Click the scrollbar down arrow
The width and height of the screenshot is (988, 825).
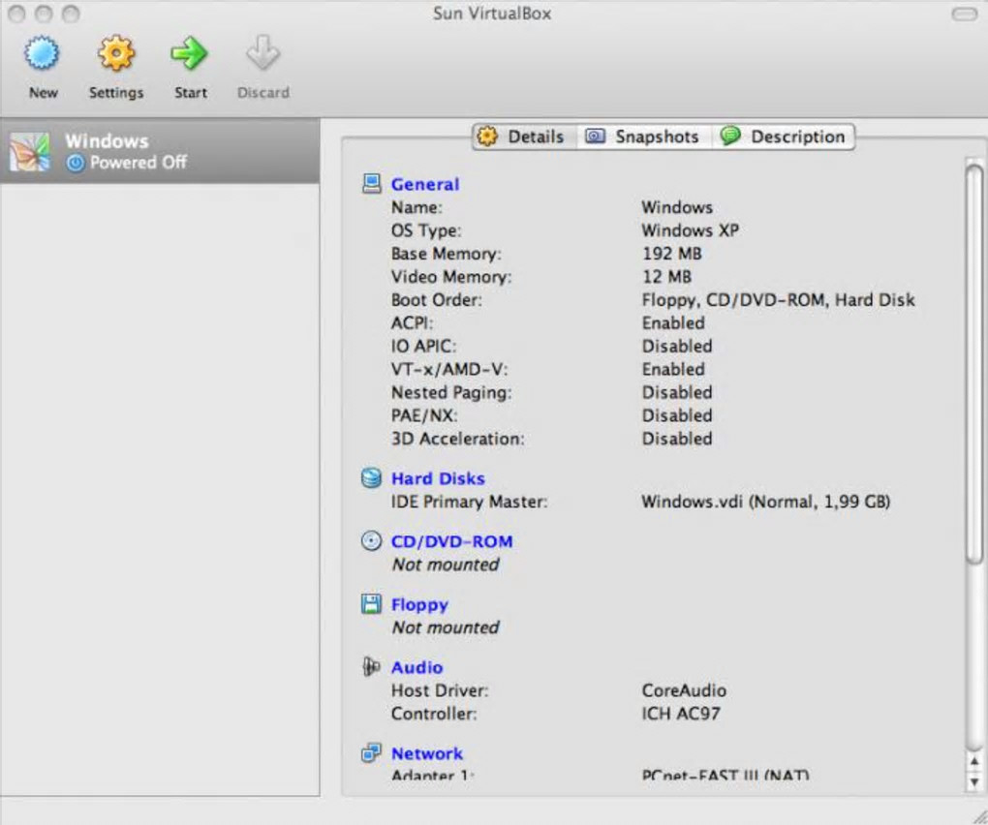(974, 781)
